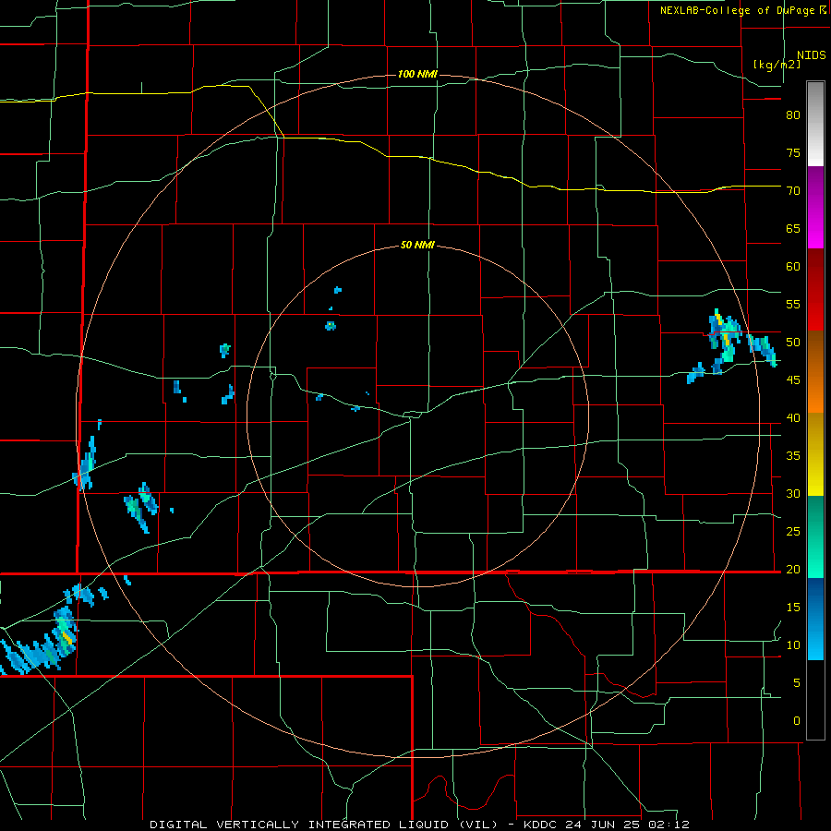
Task: Click the scale value 80
Action: (x=793, y=115)
